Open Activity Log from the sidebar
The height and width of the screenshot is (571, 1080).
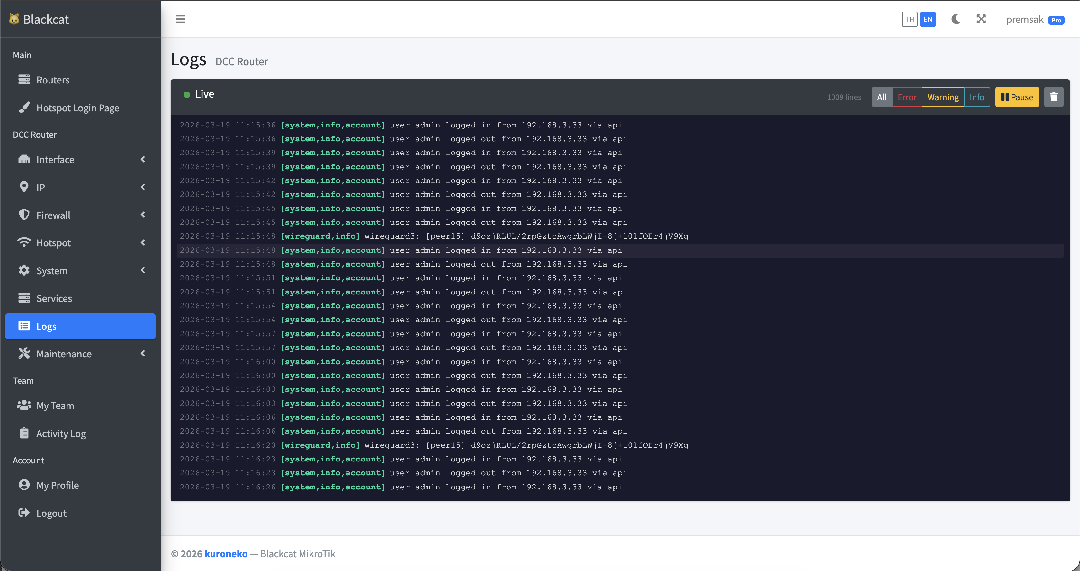61,434
